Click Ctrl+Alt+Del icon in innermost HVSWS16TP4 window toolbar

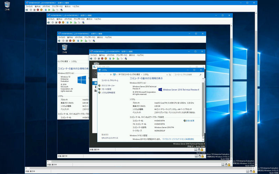[91, 58]
